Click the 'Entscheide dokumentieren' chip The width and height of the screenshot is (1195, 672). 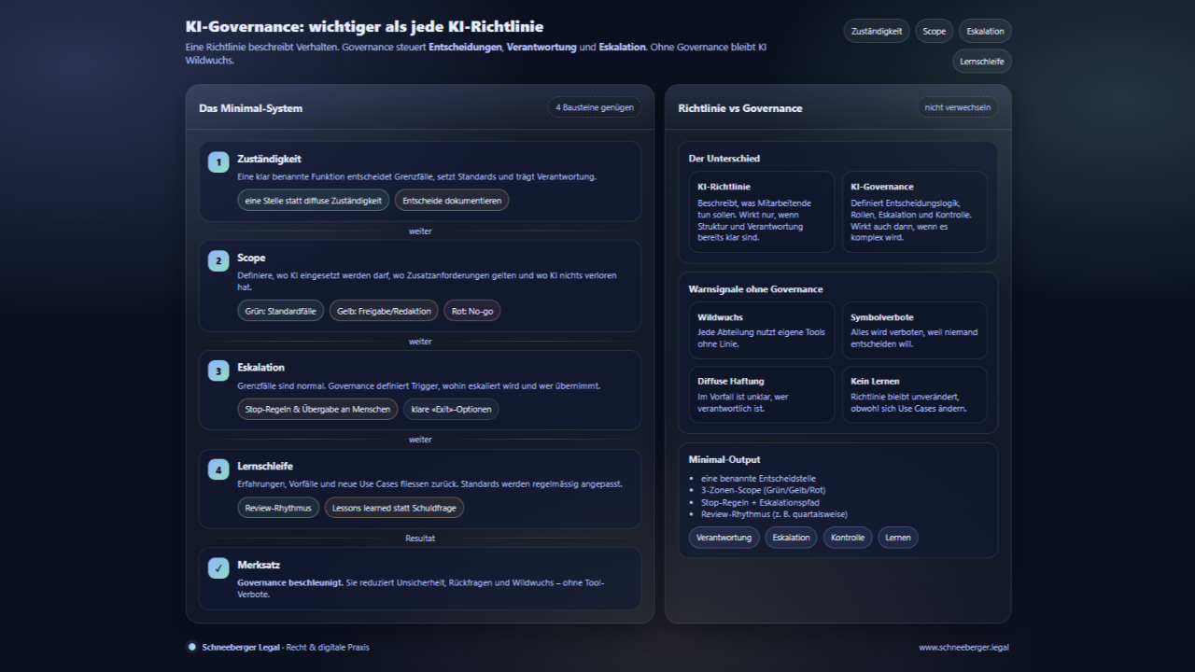452,201
